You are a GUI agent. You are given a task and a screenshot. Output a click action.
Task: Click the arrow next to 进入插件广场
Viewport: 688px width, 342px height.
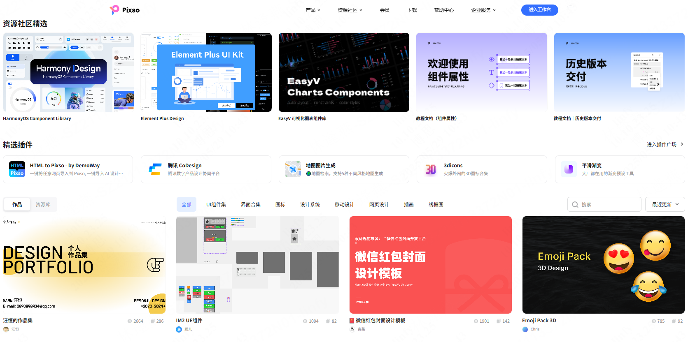(x=682, y=144)
